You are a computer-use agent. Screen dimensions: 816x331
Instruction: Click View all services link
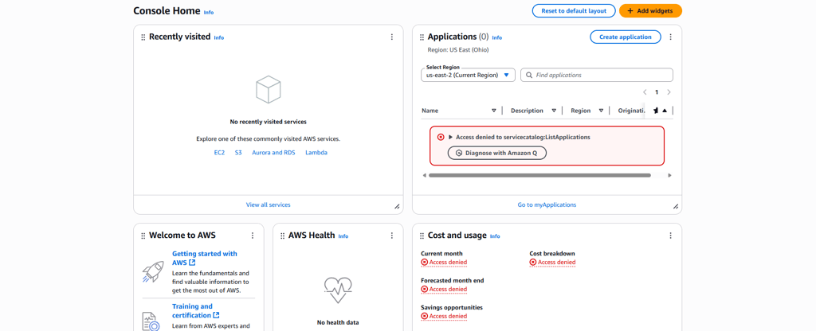(x=268, y=204)
